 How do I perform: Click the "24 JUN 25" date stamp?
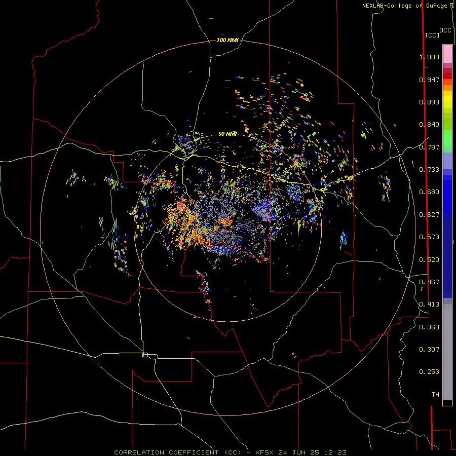pos(300,452)
